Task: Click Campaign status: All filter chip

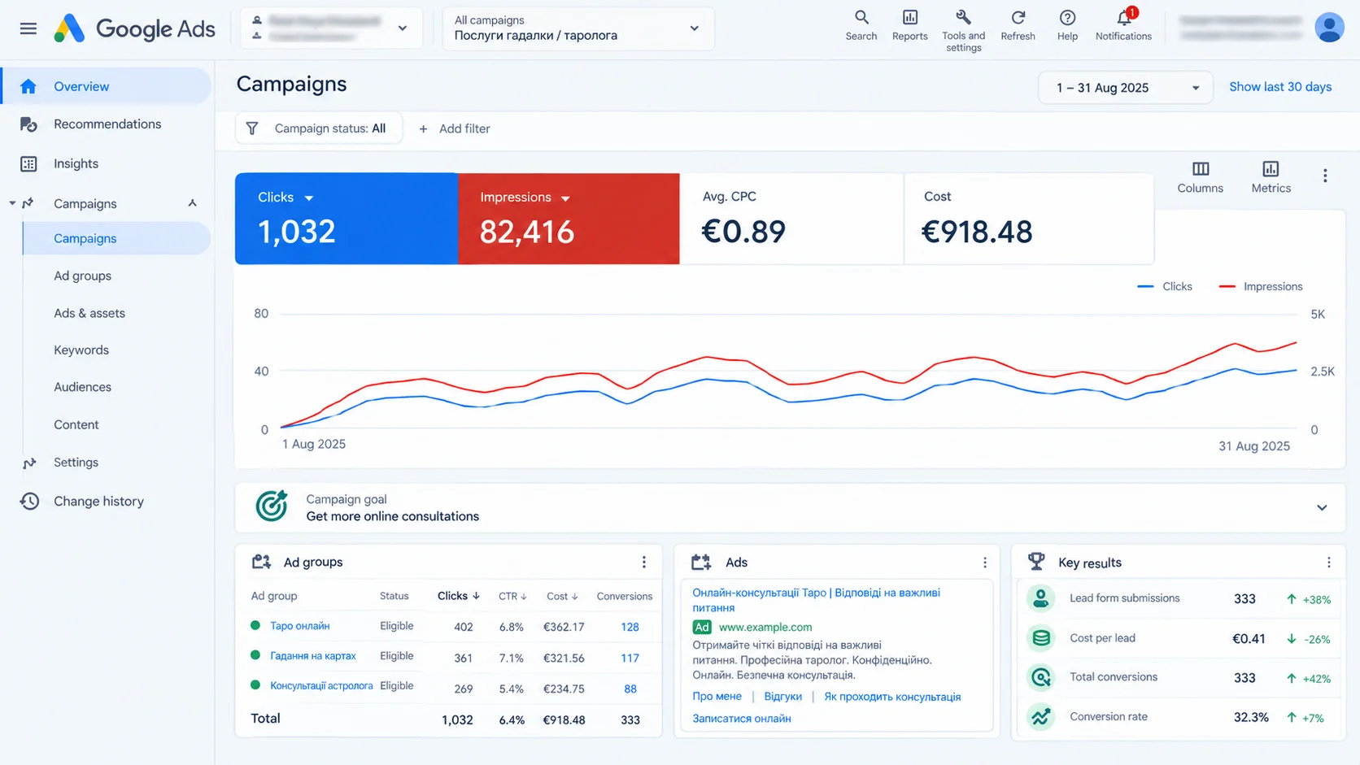Action: [319, 128]
